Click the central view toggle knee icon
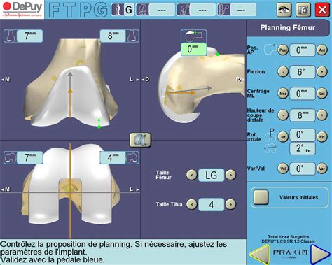 [140, 140]
